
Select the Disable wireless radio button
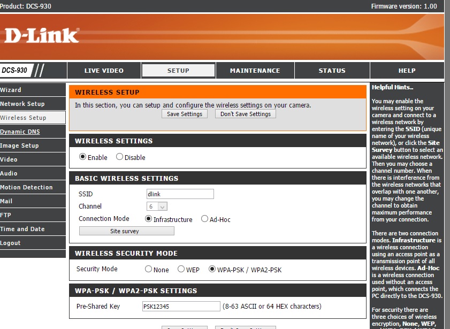(x=119, y=157)
